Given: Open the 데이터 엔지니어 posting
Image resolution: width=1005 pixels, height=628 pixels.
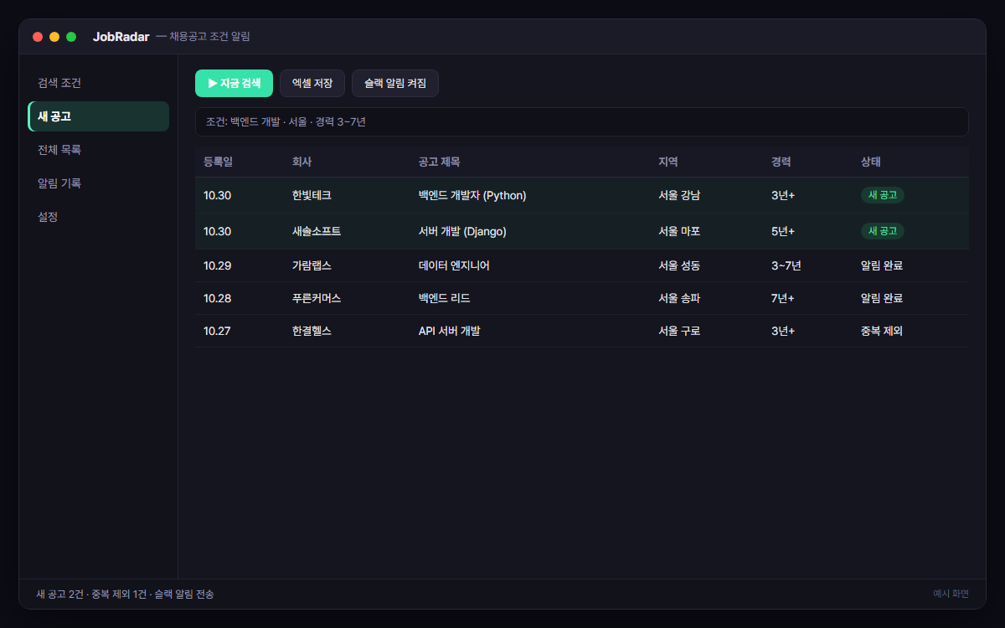Looking at the screenshot, I should [x=454, y=265].
